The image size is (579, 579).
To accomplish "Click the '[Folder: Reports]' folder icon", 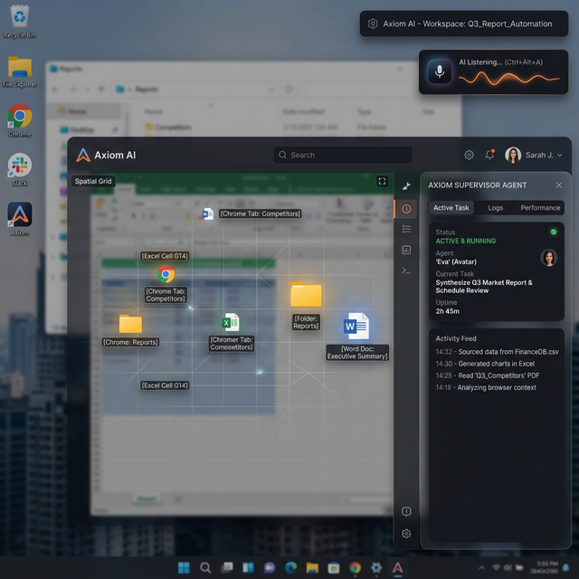I will pos(306,294).
